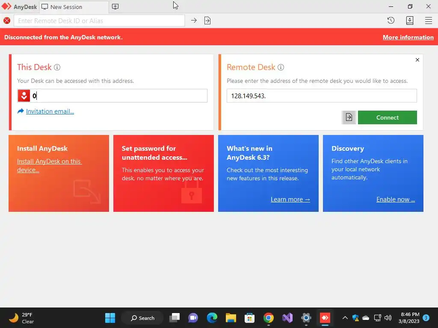Open the Invitation email link
This screenshot has height=328, width=438.
click(x=50, y=111)
